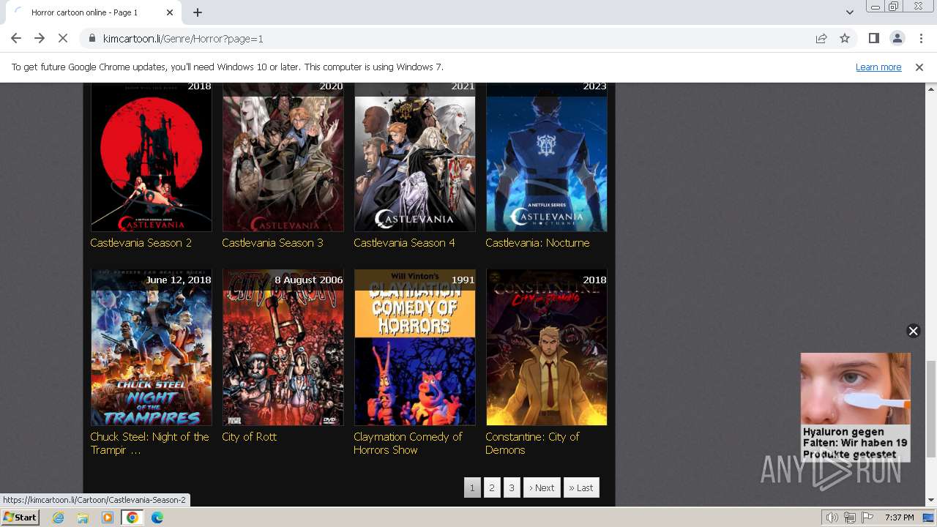
Task: Click the Castlevania Season 4 title link
Action: point(404,243)
